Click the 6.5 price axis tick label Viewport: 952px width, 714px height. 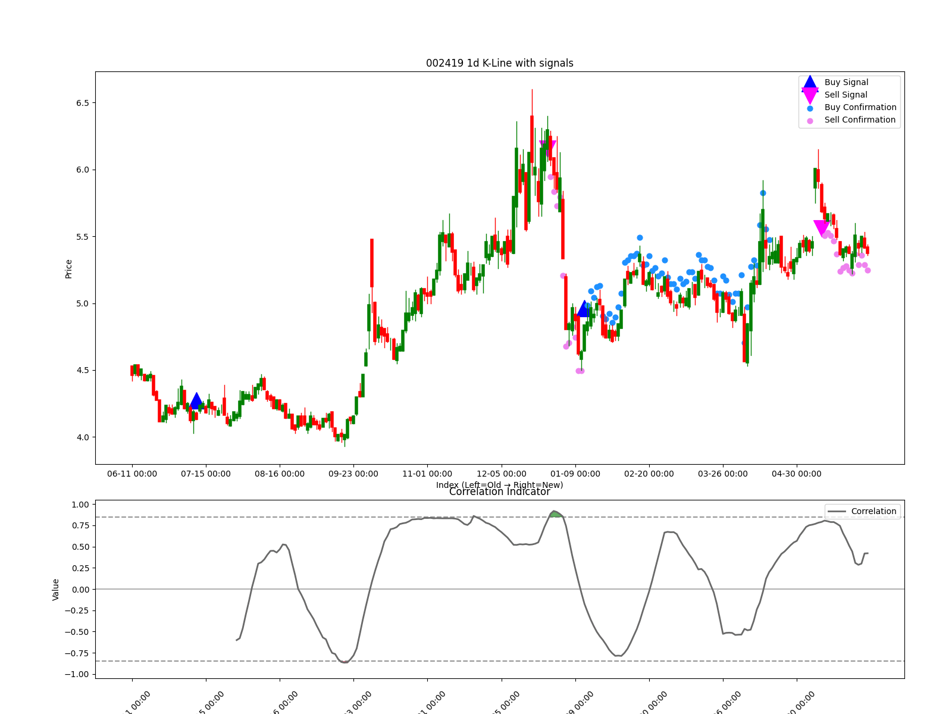pyautogui.click(x=82, y=103)
